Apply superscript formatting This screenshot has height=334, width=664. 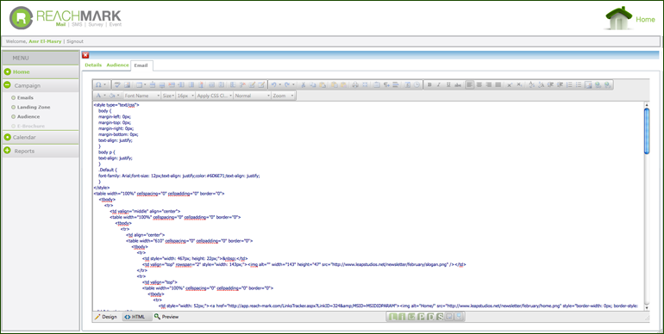click(510, 85)
